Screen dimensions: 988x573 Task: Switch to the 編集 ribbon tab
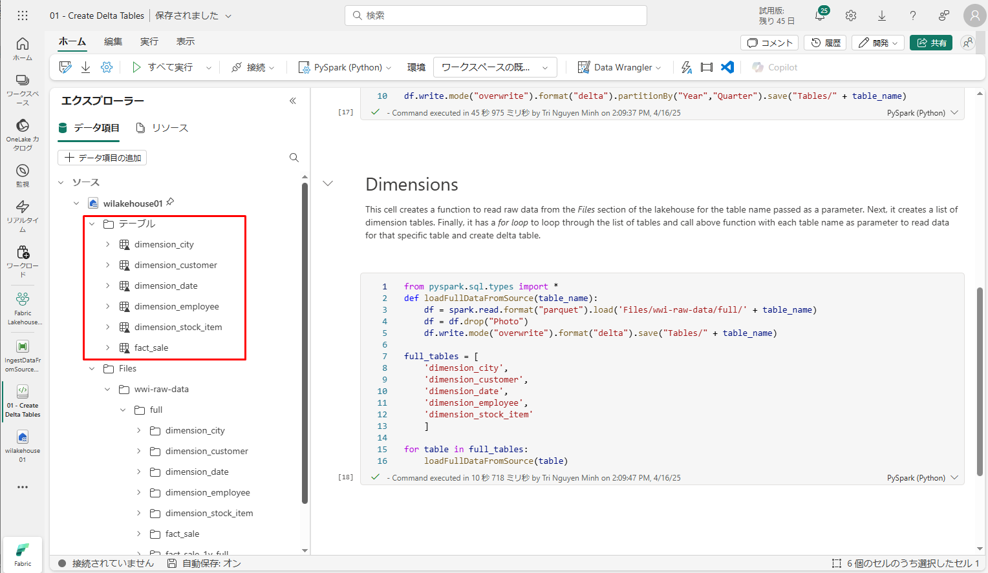(113, 41)
